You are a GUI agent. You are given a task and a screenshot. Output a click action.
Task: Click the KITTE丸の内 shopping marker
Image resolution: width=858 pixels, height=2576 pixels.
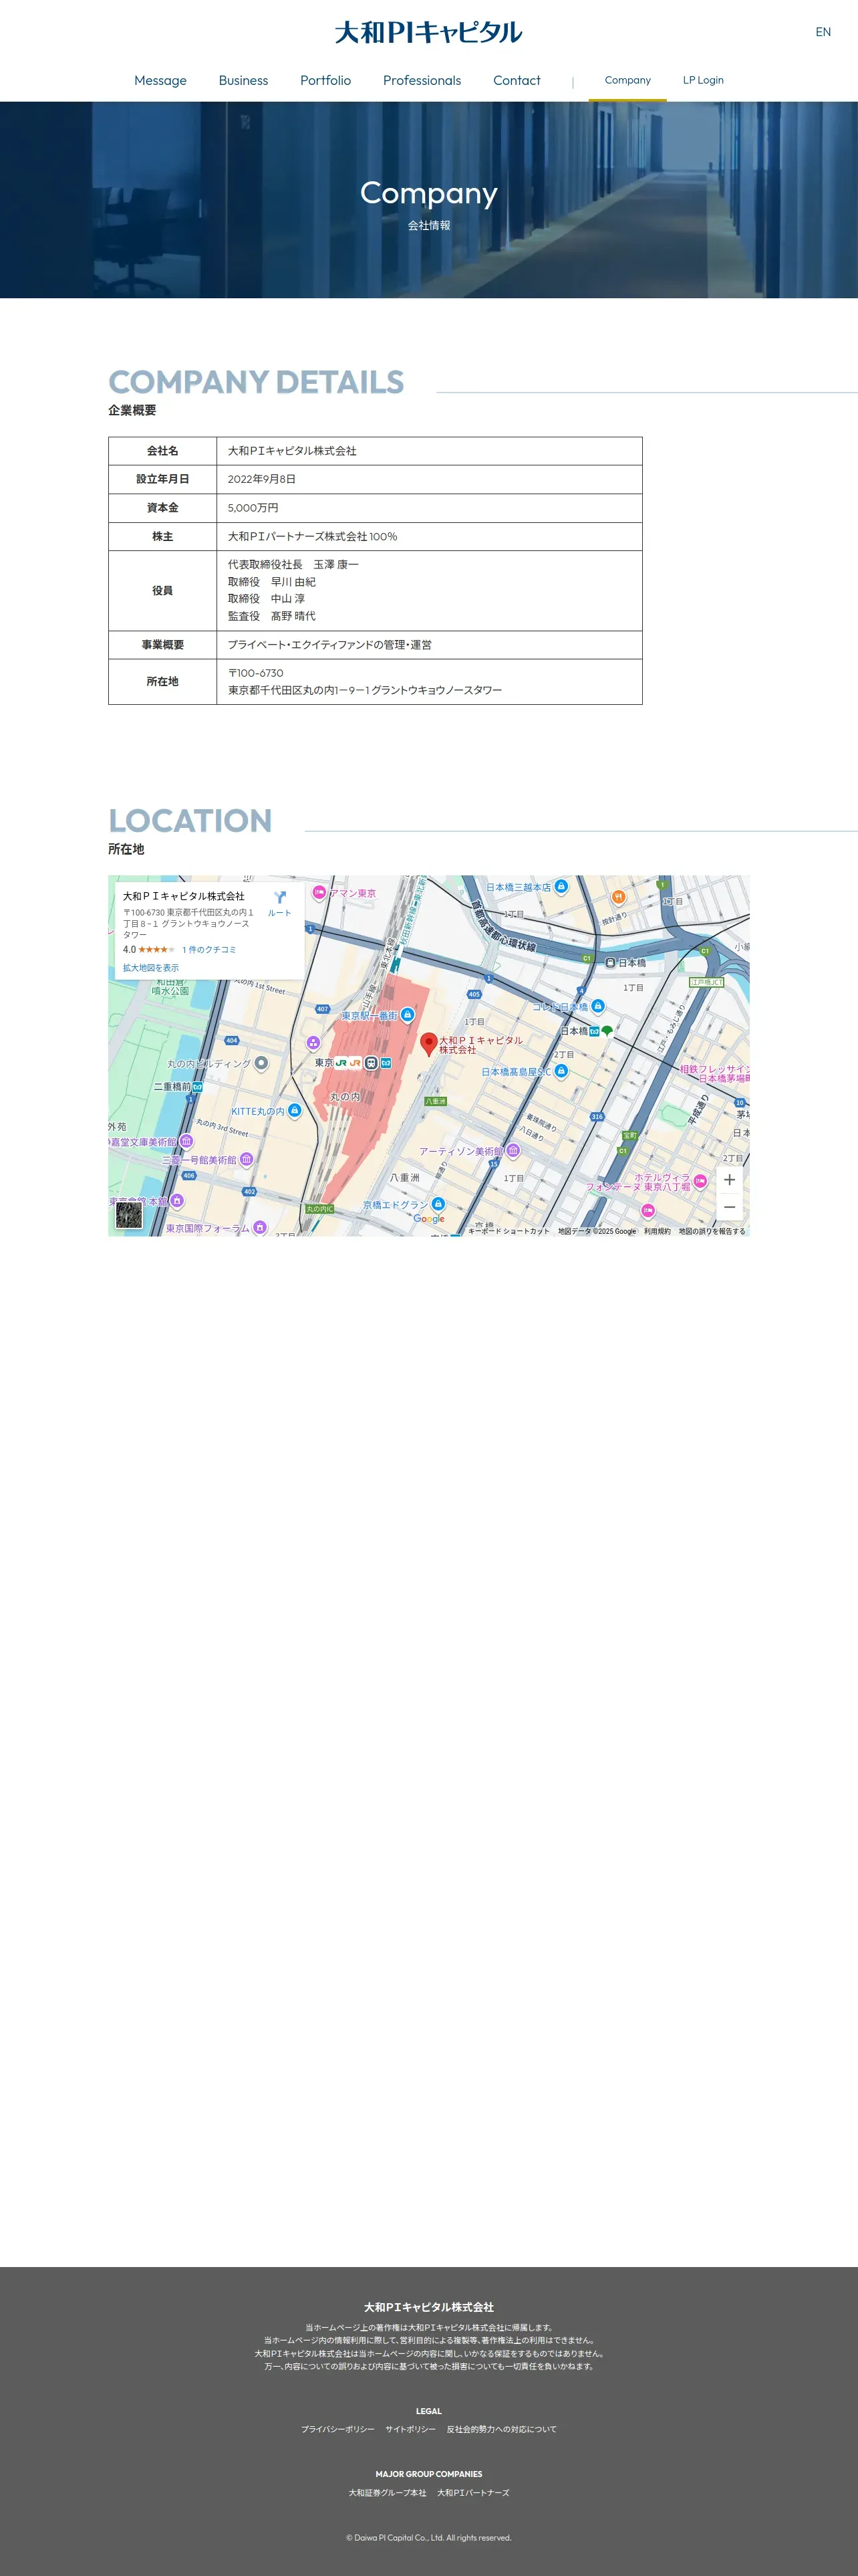click(x=293, y=1110)
